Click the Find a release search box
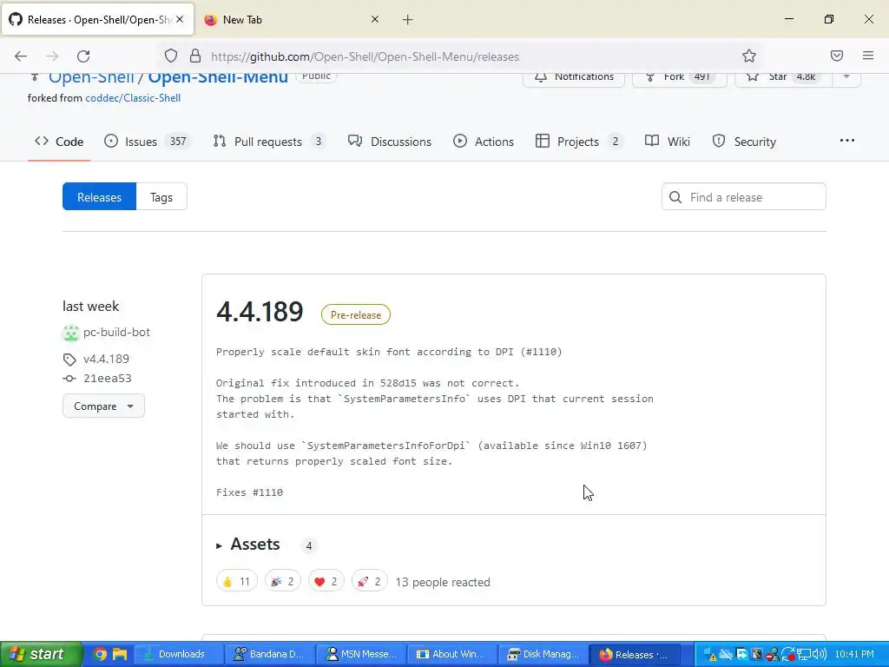889x667 pixels. [x=743, y=197]
